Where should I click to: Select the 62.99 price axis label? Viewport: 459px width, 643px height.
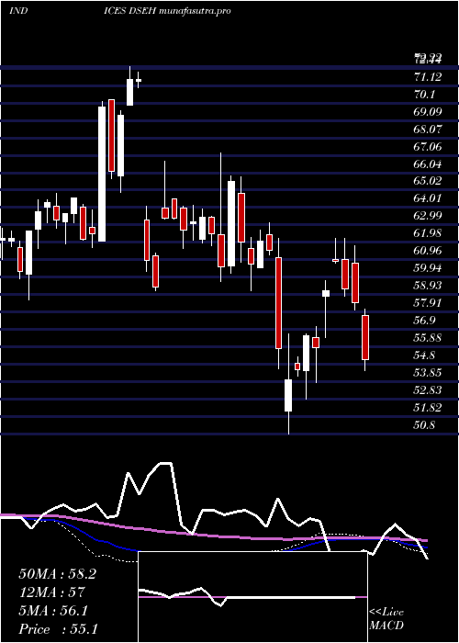point(429,216)
